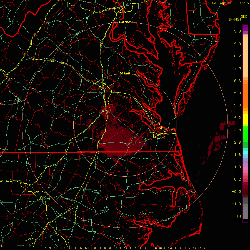Pick the purple band atop the color bar
Image resolution: width=250 pixels, height=250 pixels.
(245, 28)
